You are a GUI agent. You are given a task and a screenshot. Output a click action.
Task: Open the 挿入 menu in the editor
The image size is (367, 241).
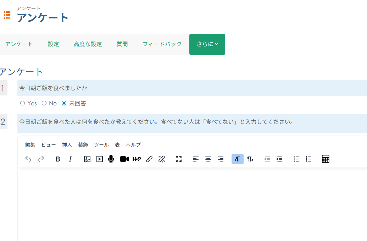coord(68,145)
